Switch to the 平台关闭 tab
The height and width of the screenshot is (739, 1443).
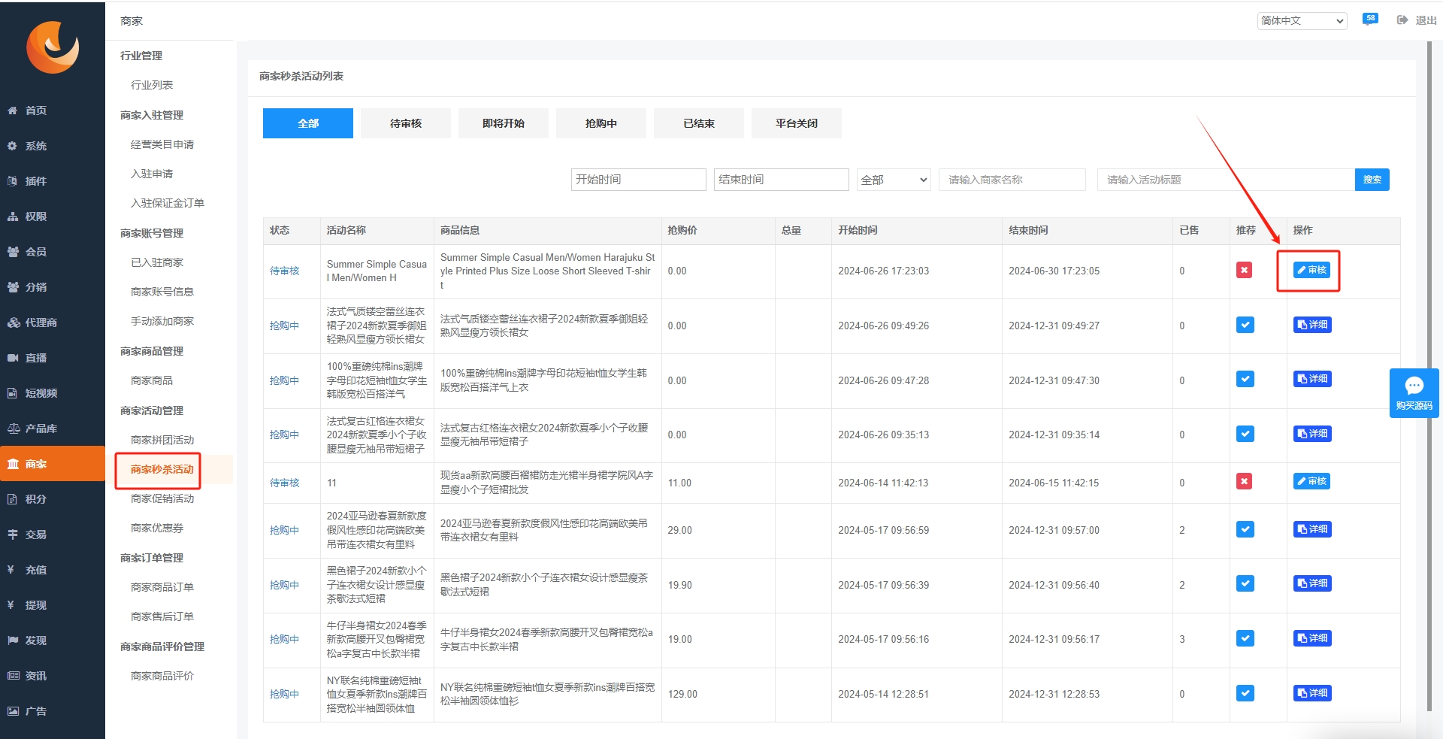coord(797,123)
